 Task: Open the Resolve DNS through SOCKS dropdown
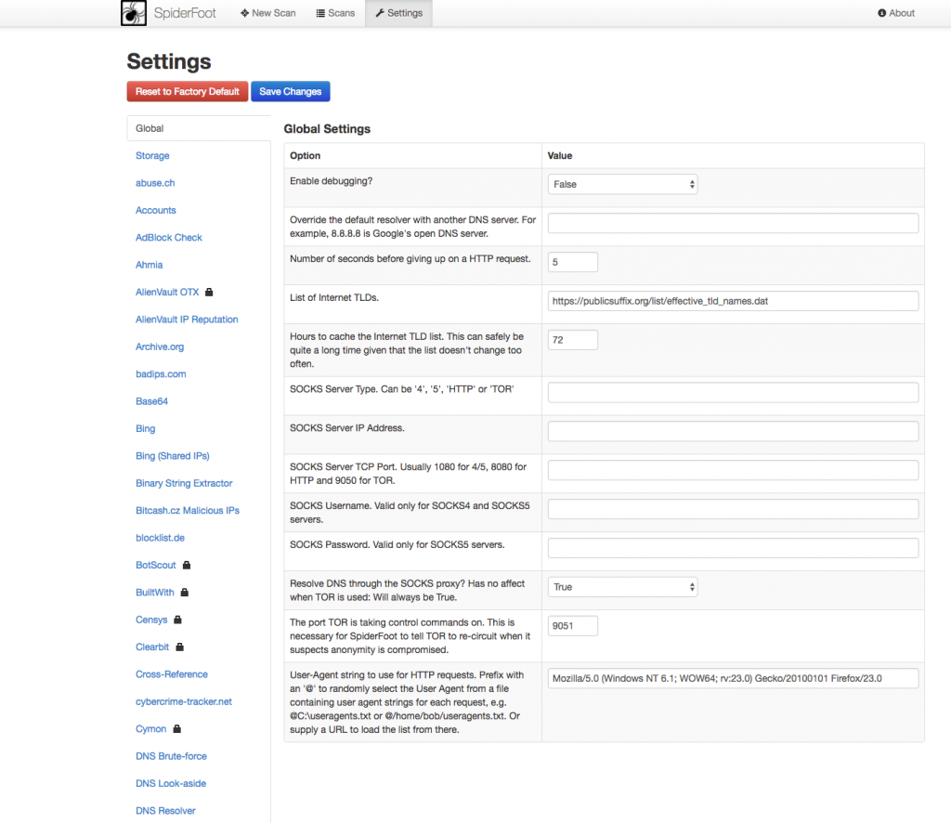click(x=622, y=587)
